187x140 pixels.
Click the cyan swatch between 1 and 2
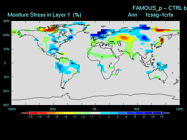(105, 113)
